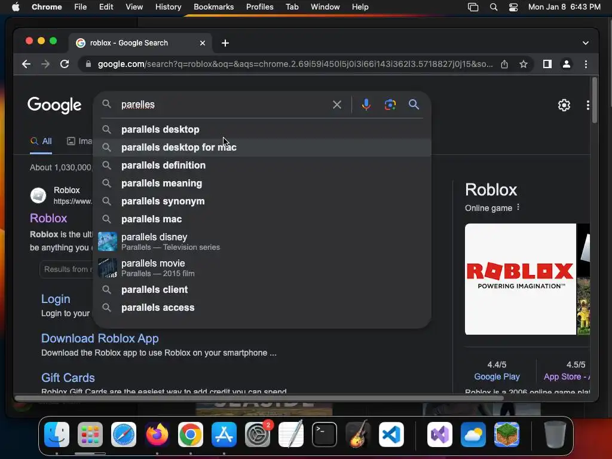This screenshot has height=459, width=612.
Task: Launch Firefox from the Dock
Action: tap(157, 434)
